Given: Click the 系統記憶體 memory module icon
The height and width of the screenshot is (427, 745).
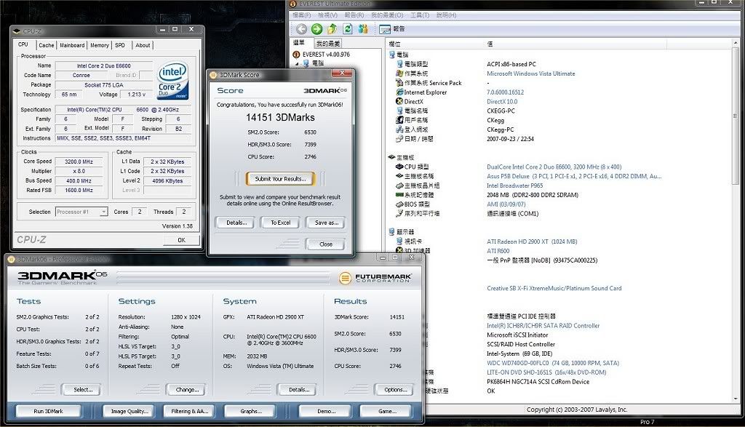Looking at the screenshot, I should pyautogui.click(x=399, y=195).
